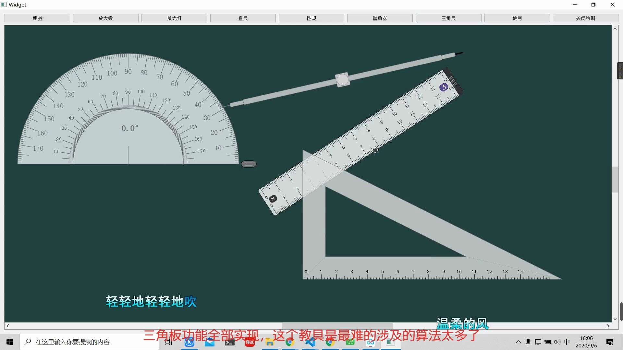The width and height of the screenshot is (623, 350).
Task: Open the calendar via the clock display
Action: point(587,342)
